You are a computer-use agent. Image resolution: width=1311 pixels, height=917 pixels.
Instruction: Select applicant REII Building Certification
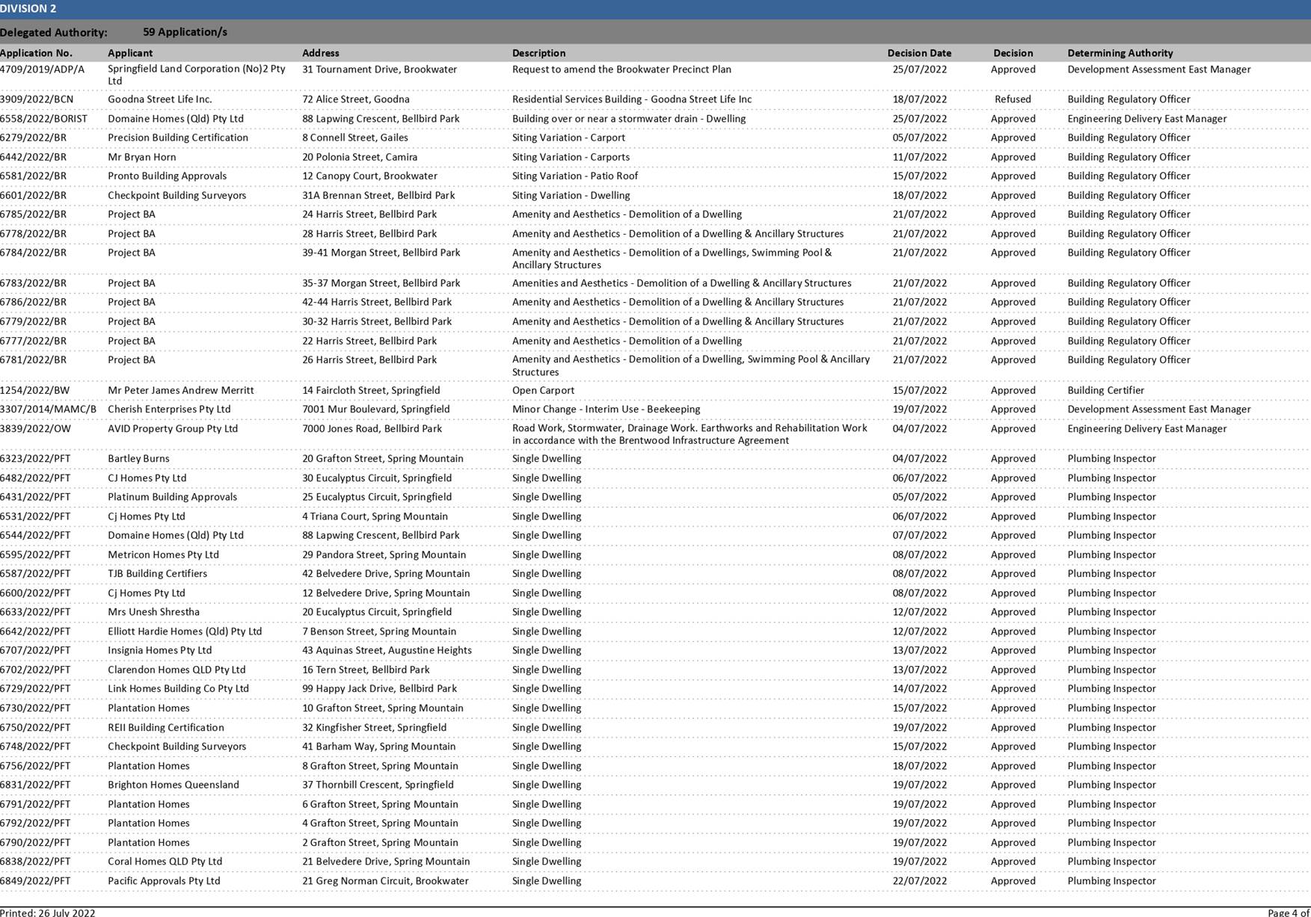click(x=166, y=728)
